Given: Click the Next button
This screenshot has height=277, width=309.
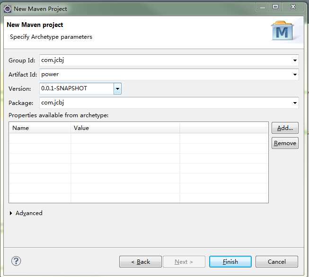Looking at the screenshot, I should 184,262.
